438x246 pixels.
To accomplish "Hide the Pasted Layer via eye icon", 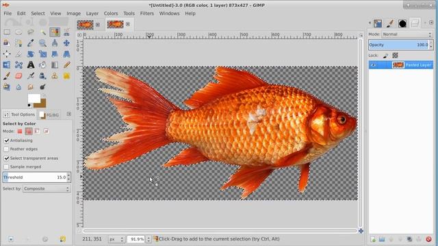I will click(374, 65).
